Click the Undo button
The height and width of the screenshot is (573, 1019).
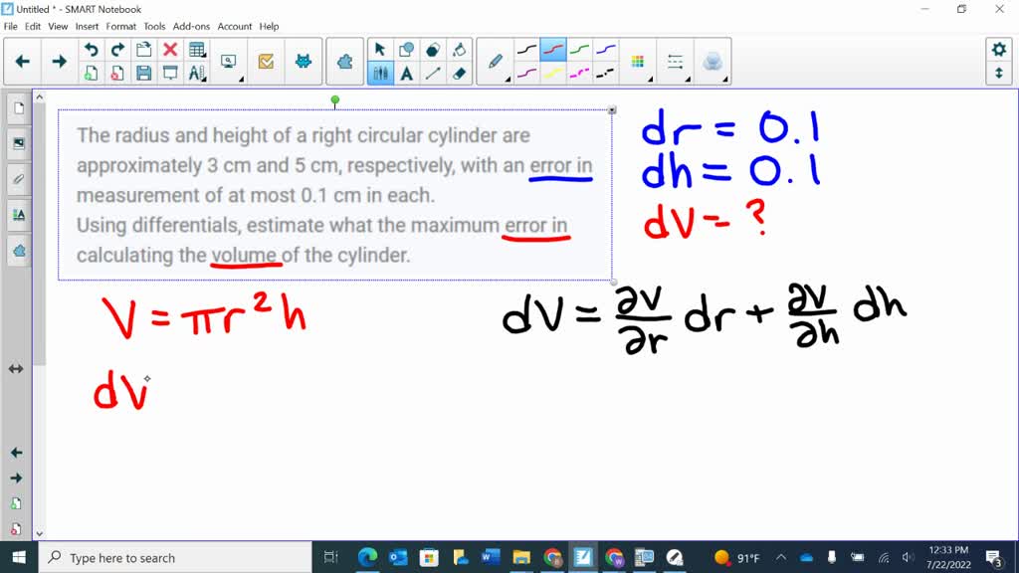pyautogui.click(x=91, y=49)
